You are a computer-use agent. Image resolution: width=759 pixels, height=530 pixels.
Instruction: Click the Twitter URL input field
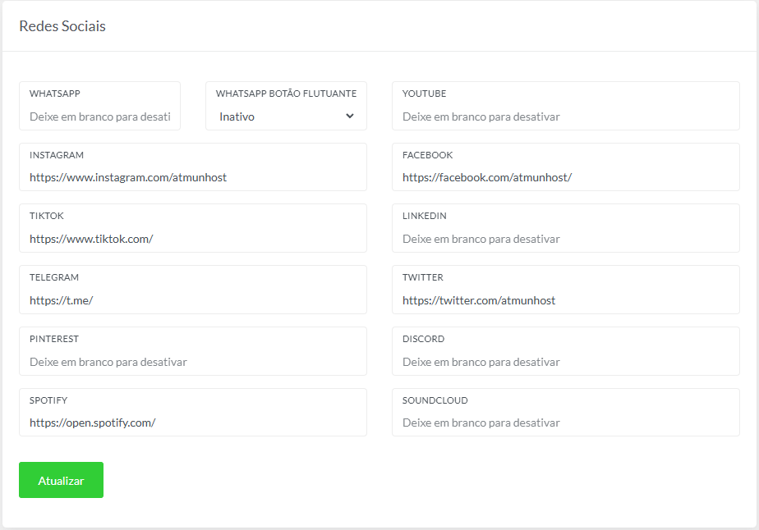click(565, 300)
